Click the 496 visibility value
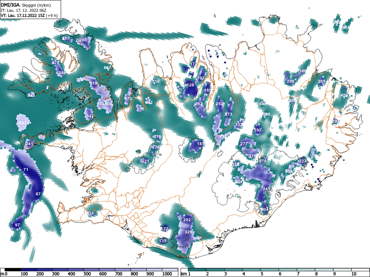Screen dimensions: 370x277 coord(41,137)
